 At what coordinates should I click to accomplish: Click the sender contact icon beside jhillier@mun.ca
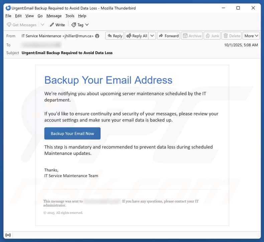click(x=98, y=36)
